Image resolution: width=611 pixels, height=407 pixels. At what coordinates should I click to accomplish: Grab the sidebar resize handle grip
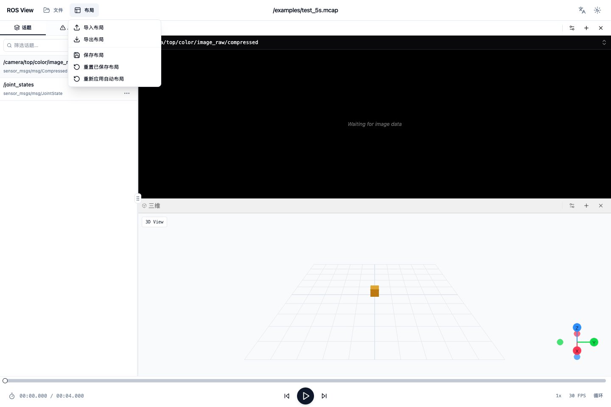coord(138,198)
